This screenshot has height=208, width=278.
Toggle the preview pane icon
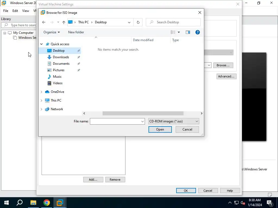pos(188,32)
